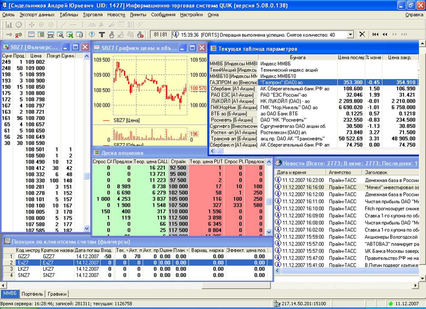The image size is (426, 309).
Task: Click the raised hand new order icon
Action: tap(112, 35)
